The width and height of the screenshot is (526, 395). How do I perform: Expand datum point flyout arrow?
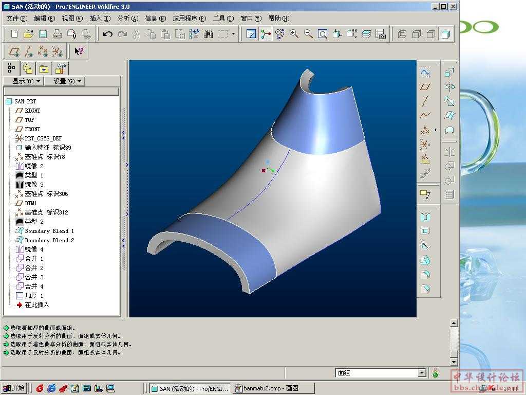point(436,130)
